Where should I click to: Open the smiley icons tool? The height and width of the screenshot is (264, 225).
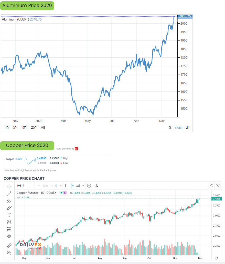[x=9, y=236]
